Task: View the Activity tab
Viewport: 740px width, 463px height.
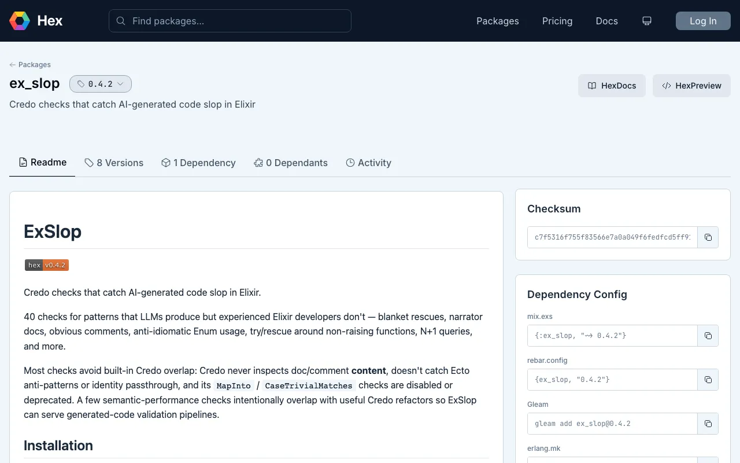Action: (368, 163)
